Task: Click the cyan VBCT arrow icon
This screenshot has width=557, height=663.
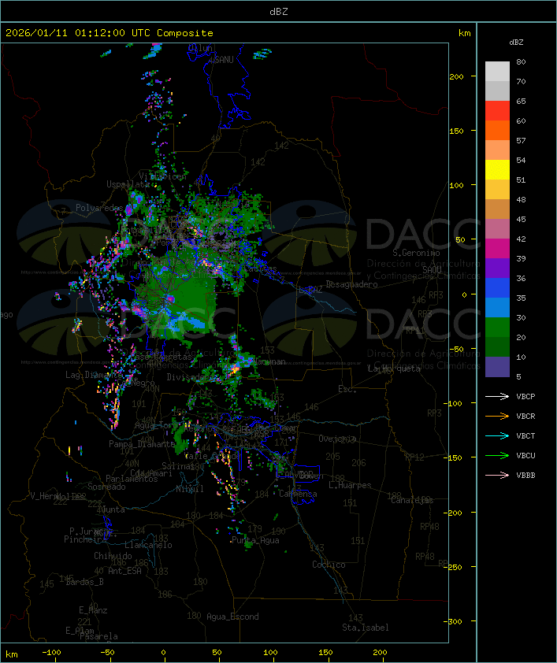Action: pos(497,435)
